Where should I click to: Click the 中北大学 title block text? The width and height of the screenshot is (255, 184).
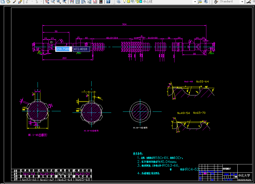244,175
